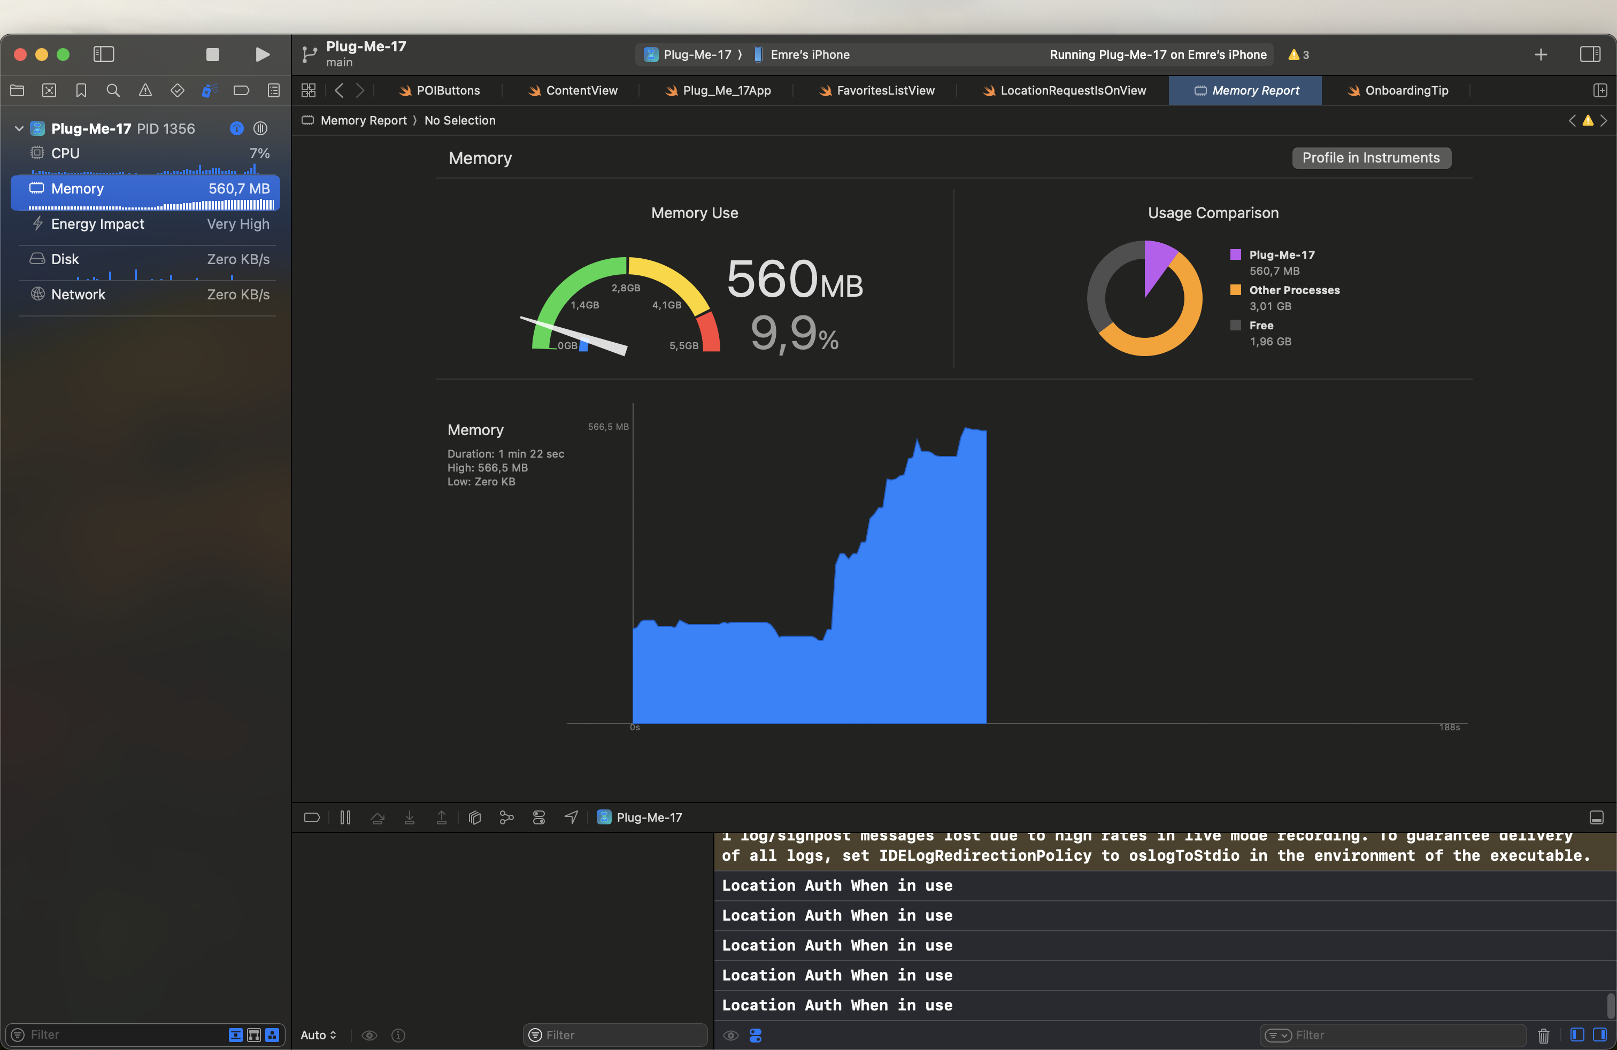
Task: Open the report navigator icon
Action: [x=274, y=90]
